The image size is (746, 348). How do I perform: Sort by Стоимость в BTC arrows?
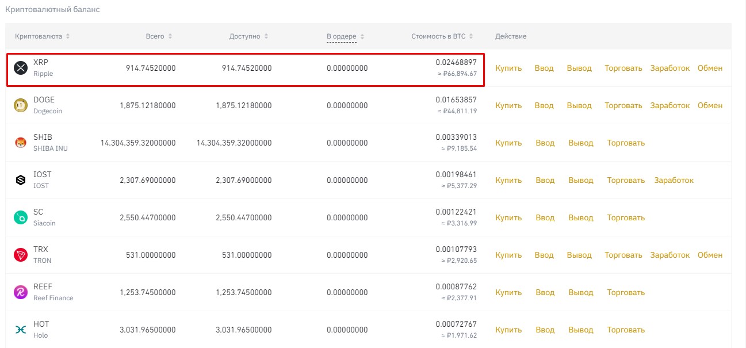tap(471, 36)
